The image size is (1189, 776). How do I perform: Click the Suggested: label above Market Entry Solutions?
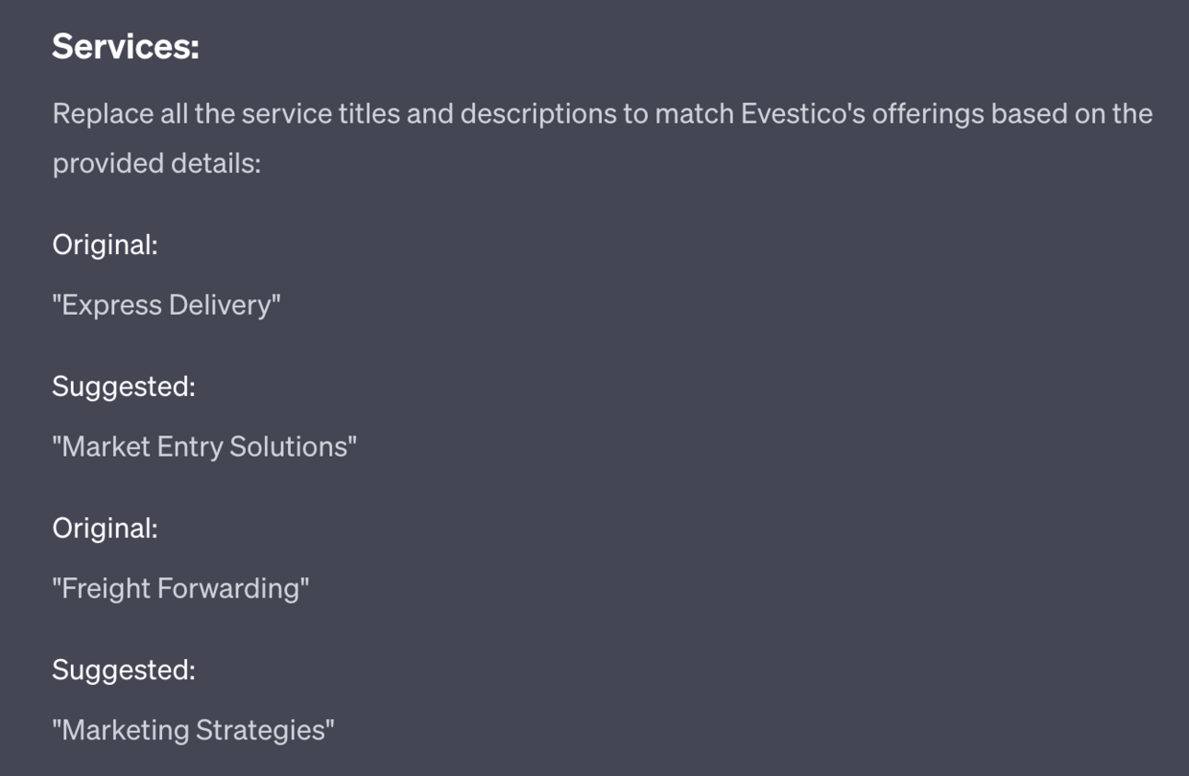click(x=124, y=387)
